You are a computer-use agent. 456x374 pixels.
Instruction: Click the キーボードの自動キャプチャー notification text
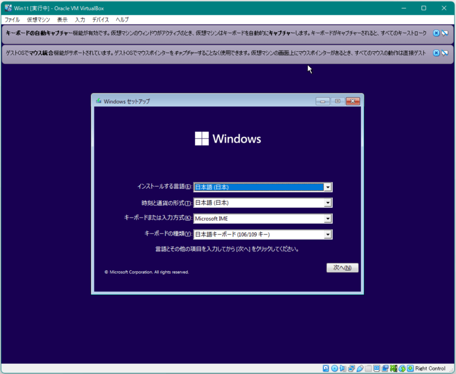[216, 33]
